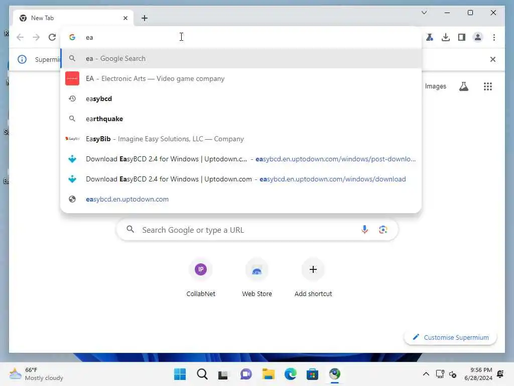The width and height of the screenshot is (514, 386).
Task: Open the three-dot browser menu
Action: [494, 37]
